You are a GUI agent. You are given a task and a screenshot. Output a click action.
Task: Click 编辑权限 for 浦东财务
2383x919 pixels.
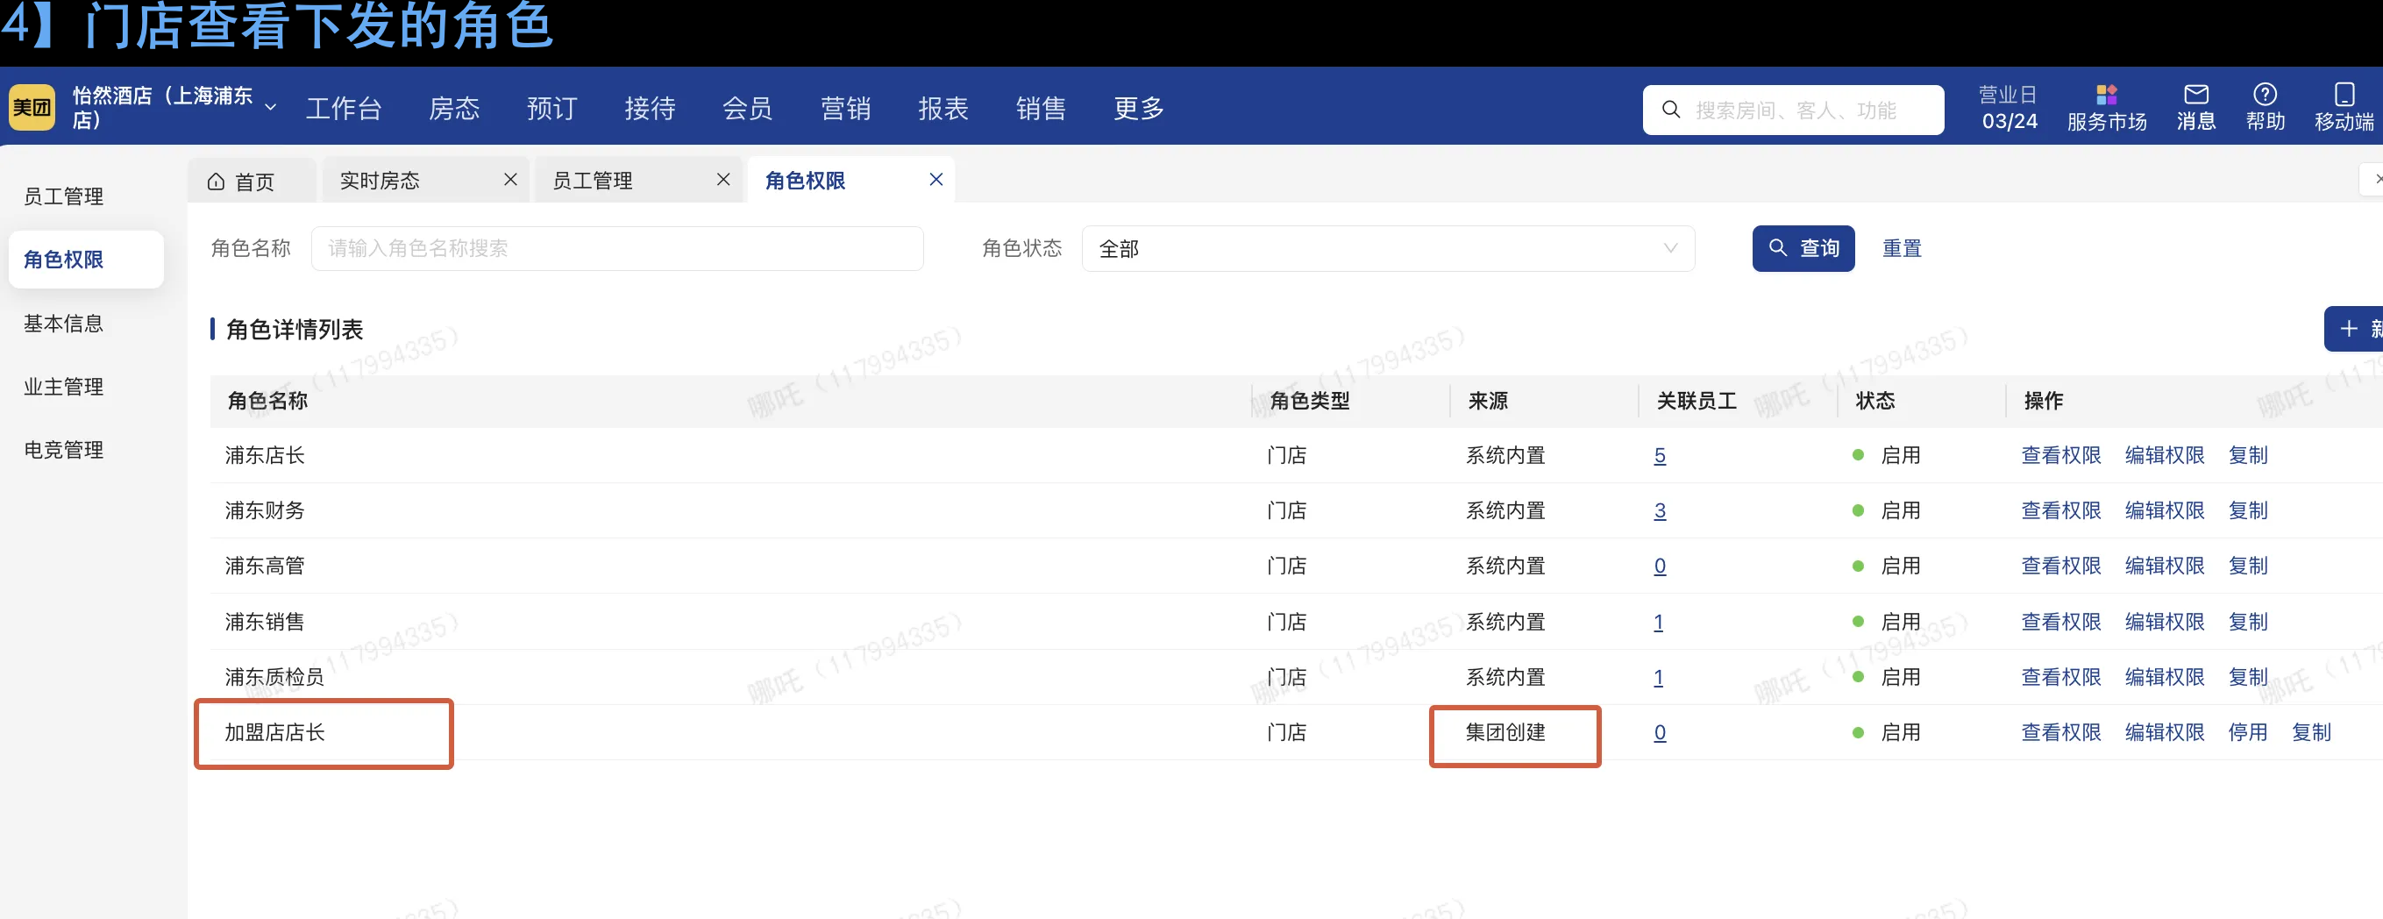click(2165, 511)
